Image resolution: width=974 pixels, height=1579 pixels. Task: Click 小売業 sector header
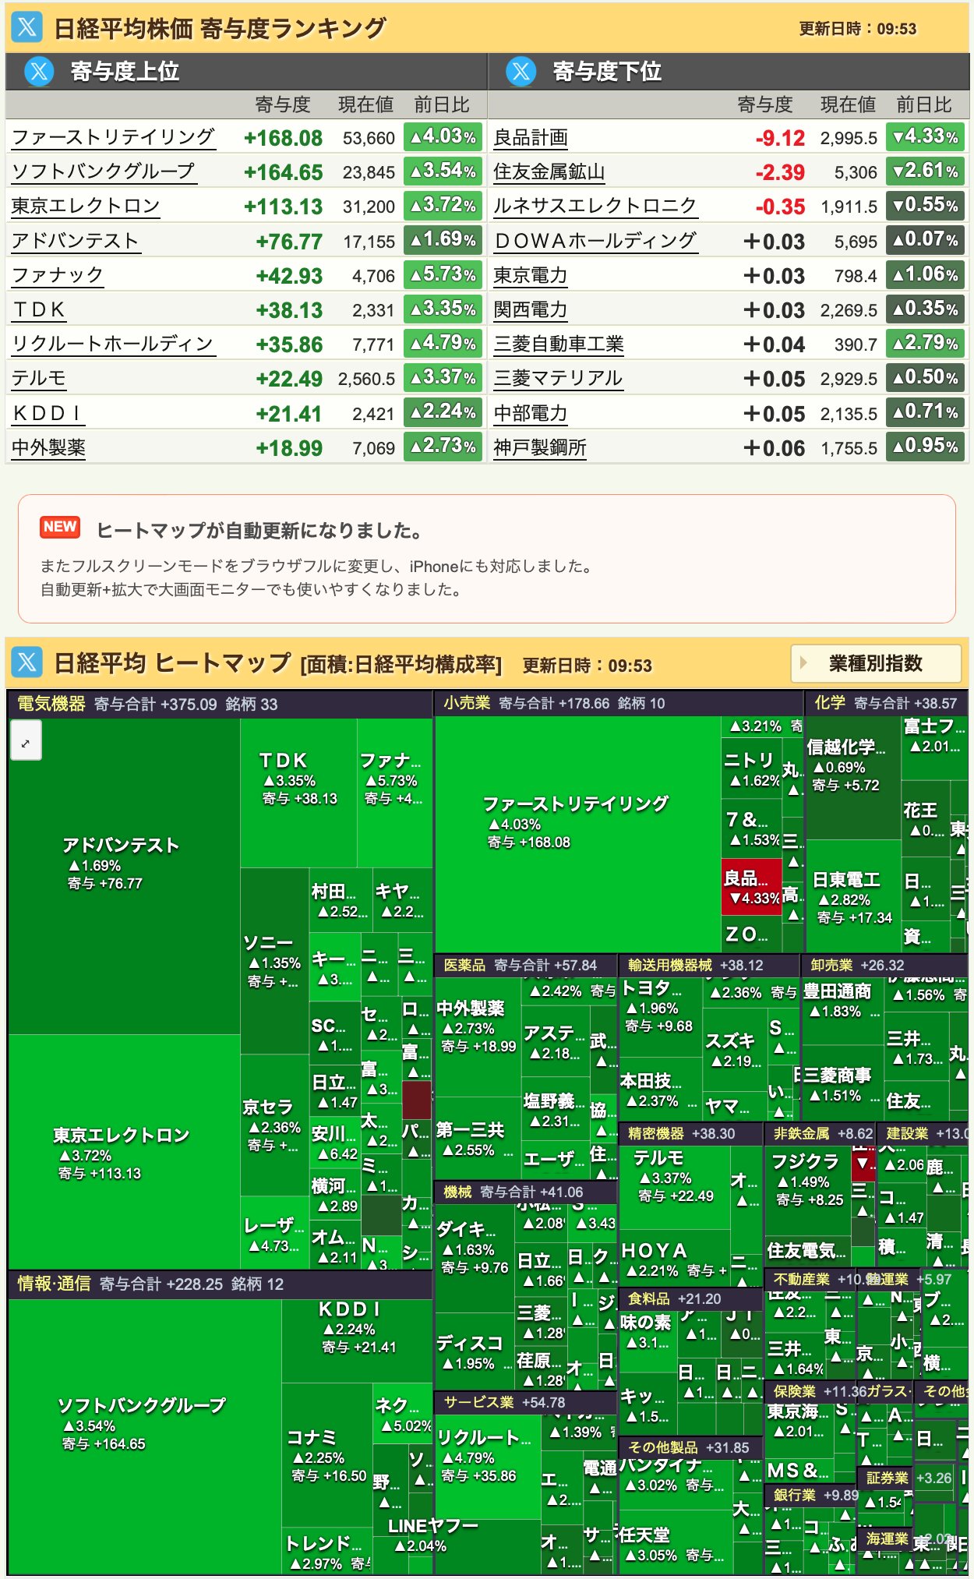pyautogui.click(x=619, y=703)
